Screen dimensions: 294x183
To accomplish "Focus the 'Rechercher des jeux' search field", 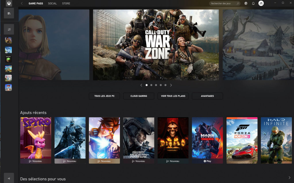I will pyautogui.click(x=225, y=3).
